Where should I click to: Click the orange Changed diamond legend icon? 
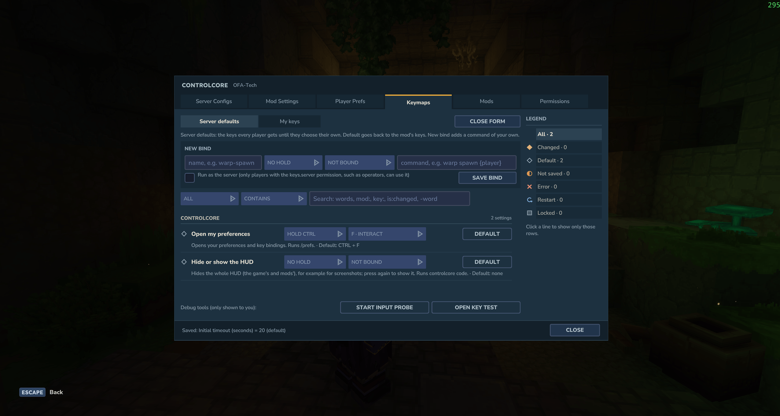click(529, 147)
